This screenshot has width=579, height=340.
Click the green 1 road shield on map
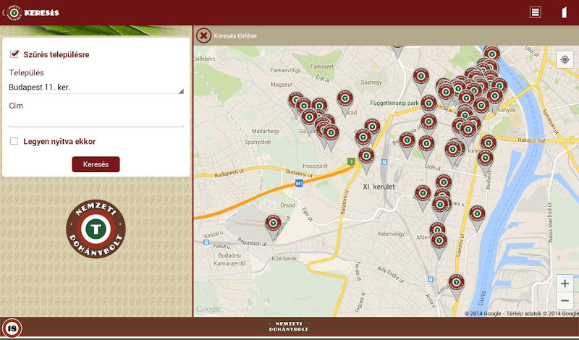pyautogui.click(x=351, y=161)
